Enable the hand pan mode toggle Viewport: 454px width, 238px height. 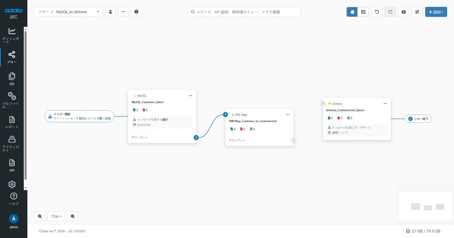(x=352, y=12)
